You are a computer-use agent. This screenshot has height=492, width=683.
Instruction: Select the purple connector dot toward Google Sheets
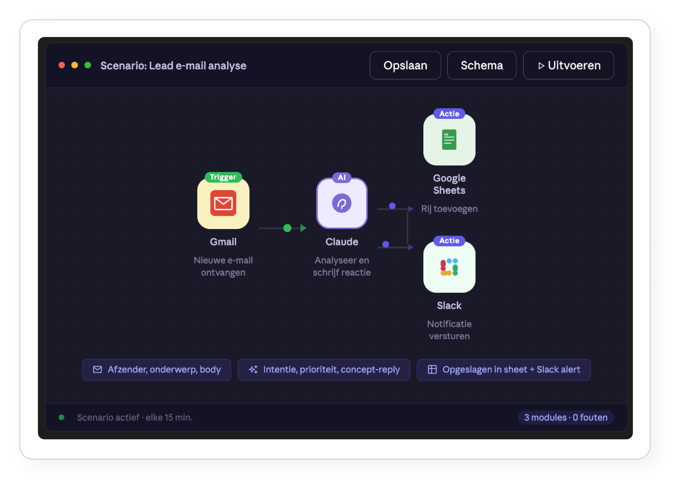[x=392, y=206]
